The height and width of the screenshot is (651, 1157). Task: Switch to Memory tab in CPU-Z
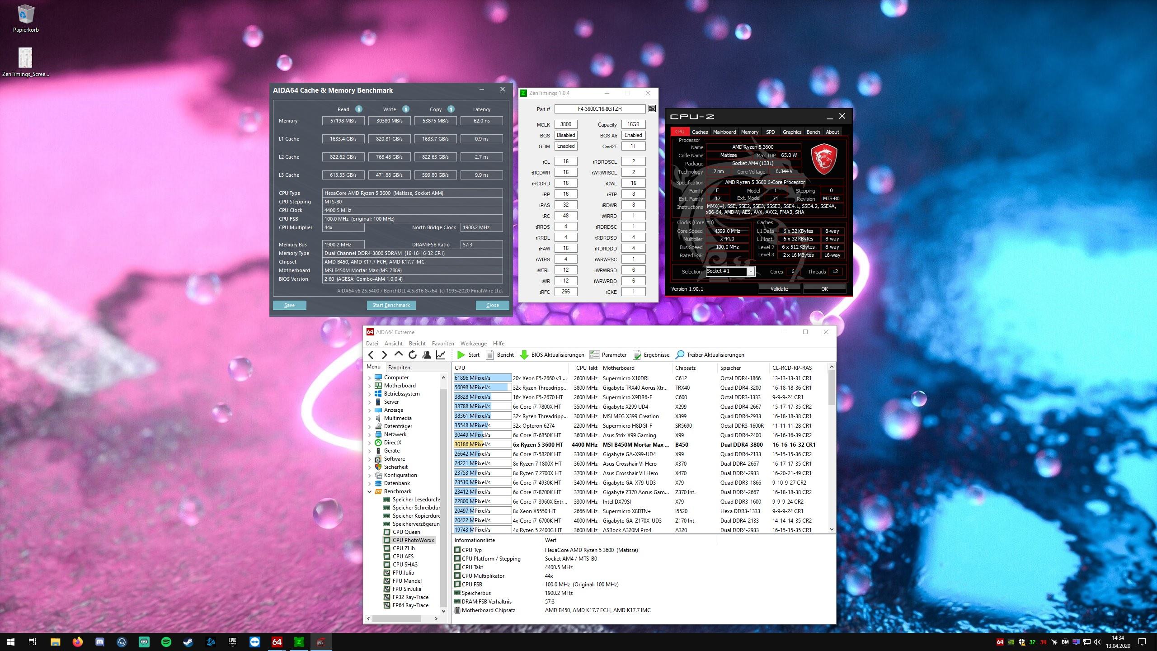click(x=749, y=132)
